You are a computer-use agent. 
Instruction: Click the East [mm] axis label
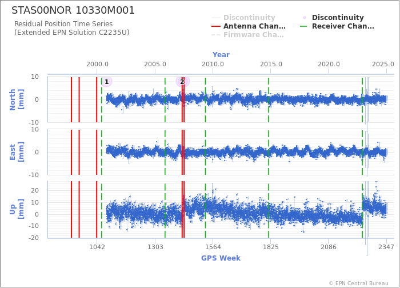pyautogui.click(x=17, y=153)
